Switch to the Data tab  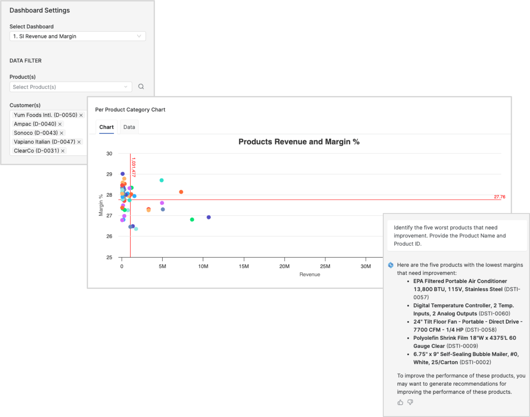point(129,127)
